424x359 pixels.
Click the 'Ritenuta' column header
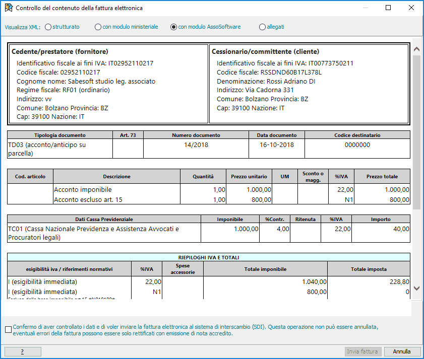[306, 220]
